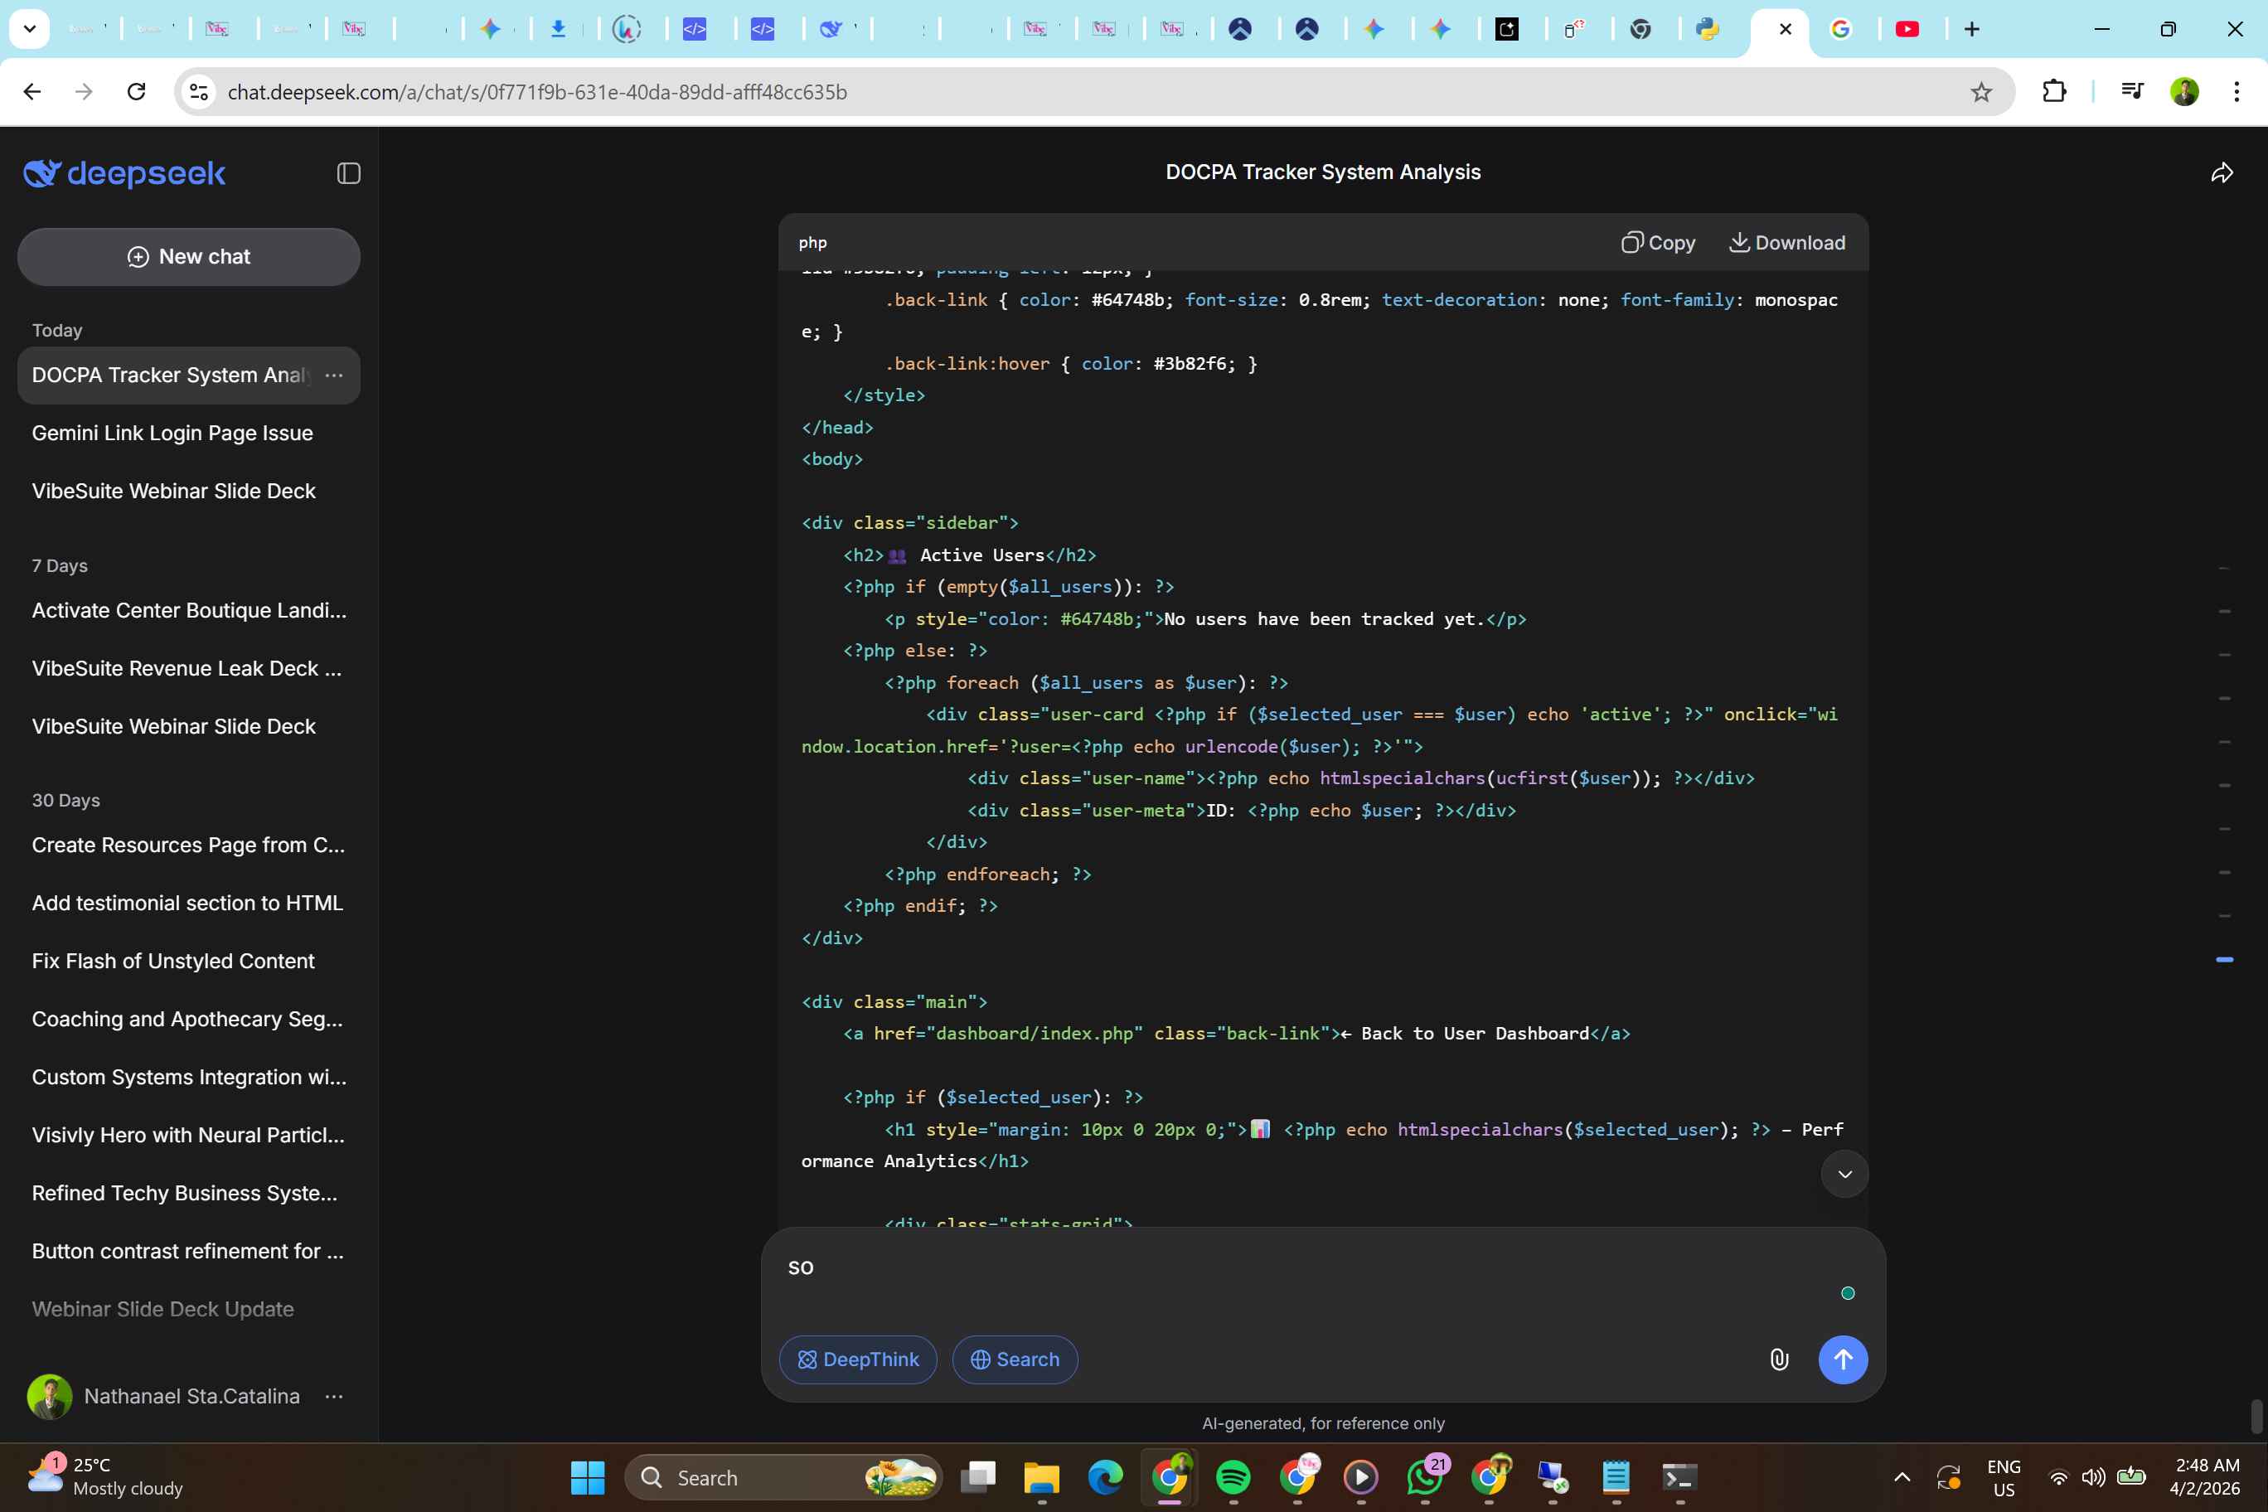Start a New chat

point(189,256)
